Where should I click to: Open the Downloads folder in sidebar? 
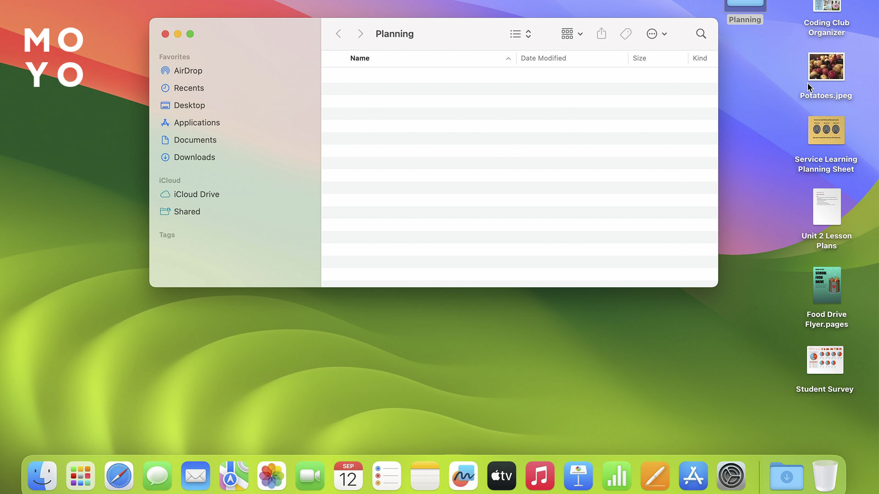coord(195,157)
